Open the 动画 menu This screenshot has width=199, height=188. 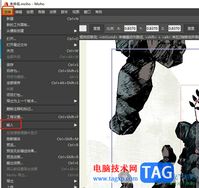[53, 12]
